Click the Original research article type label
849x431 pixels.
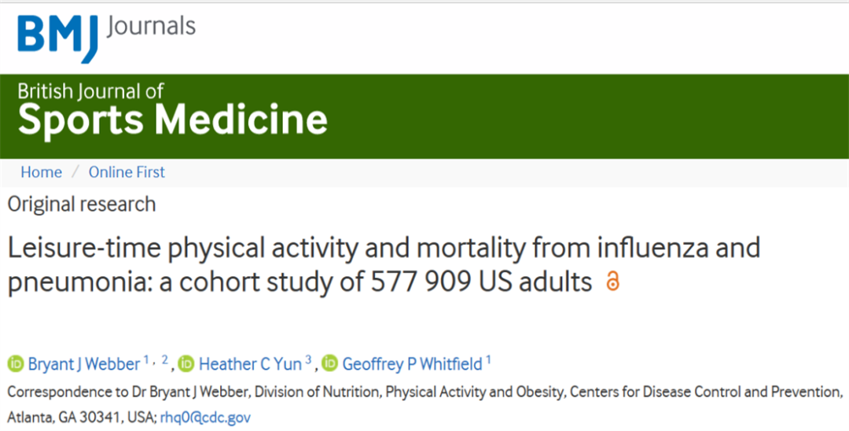point(82,204)
